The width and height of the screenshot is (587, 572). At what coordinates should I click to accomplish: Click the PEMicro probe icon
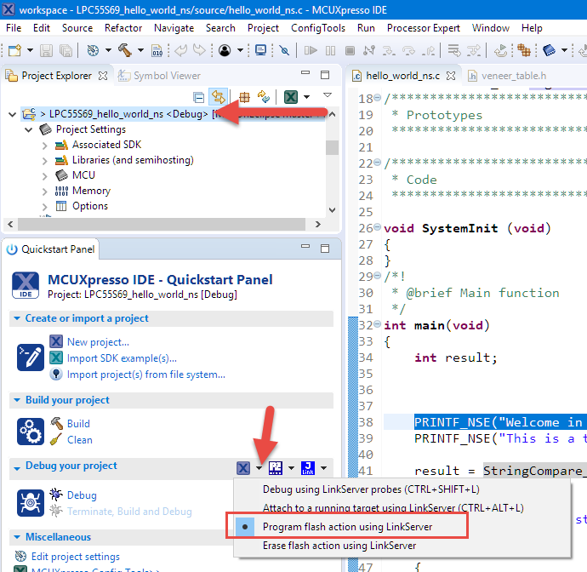(276, 467)
